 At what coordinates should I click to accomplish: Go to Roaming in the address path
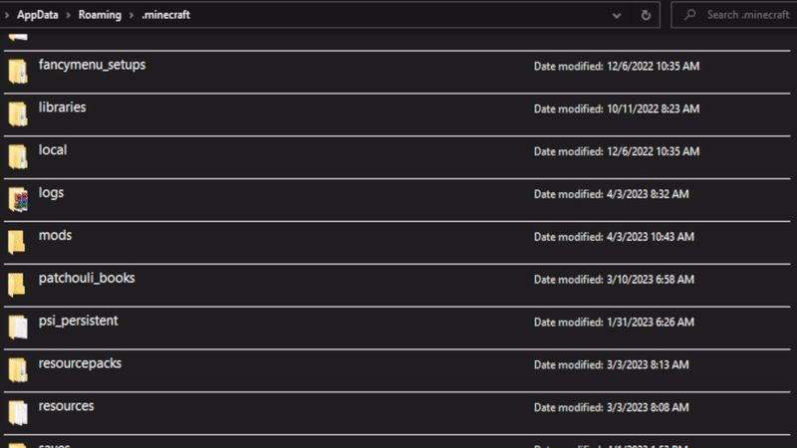(100, 15)
